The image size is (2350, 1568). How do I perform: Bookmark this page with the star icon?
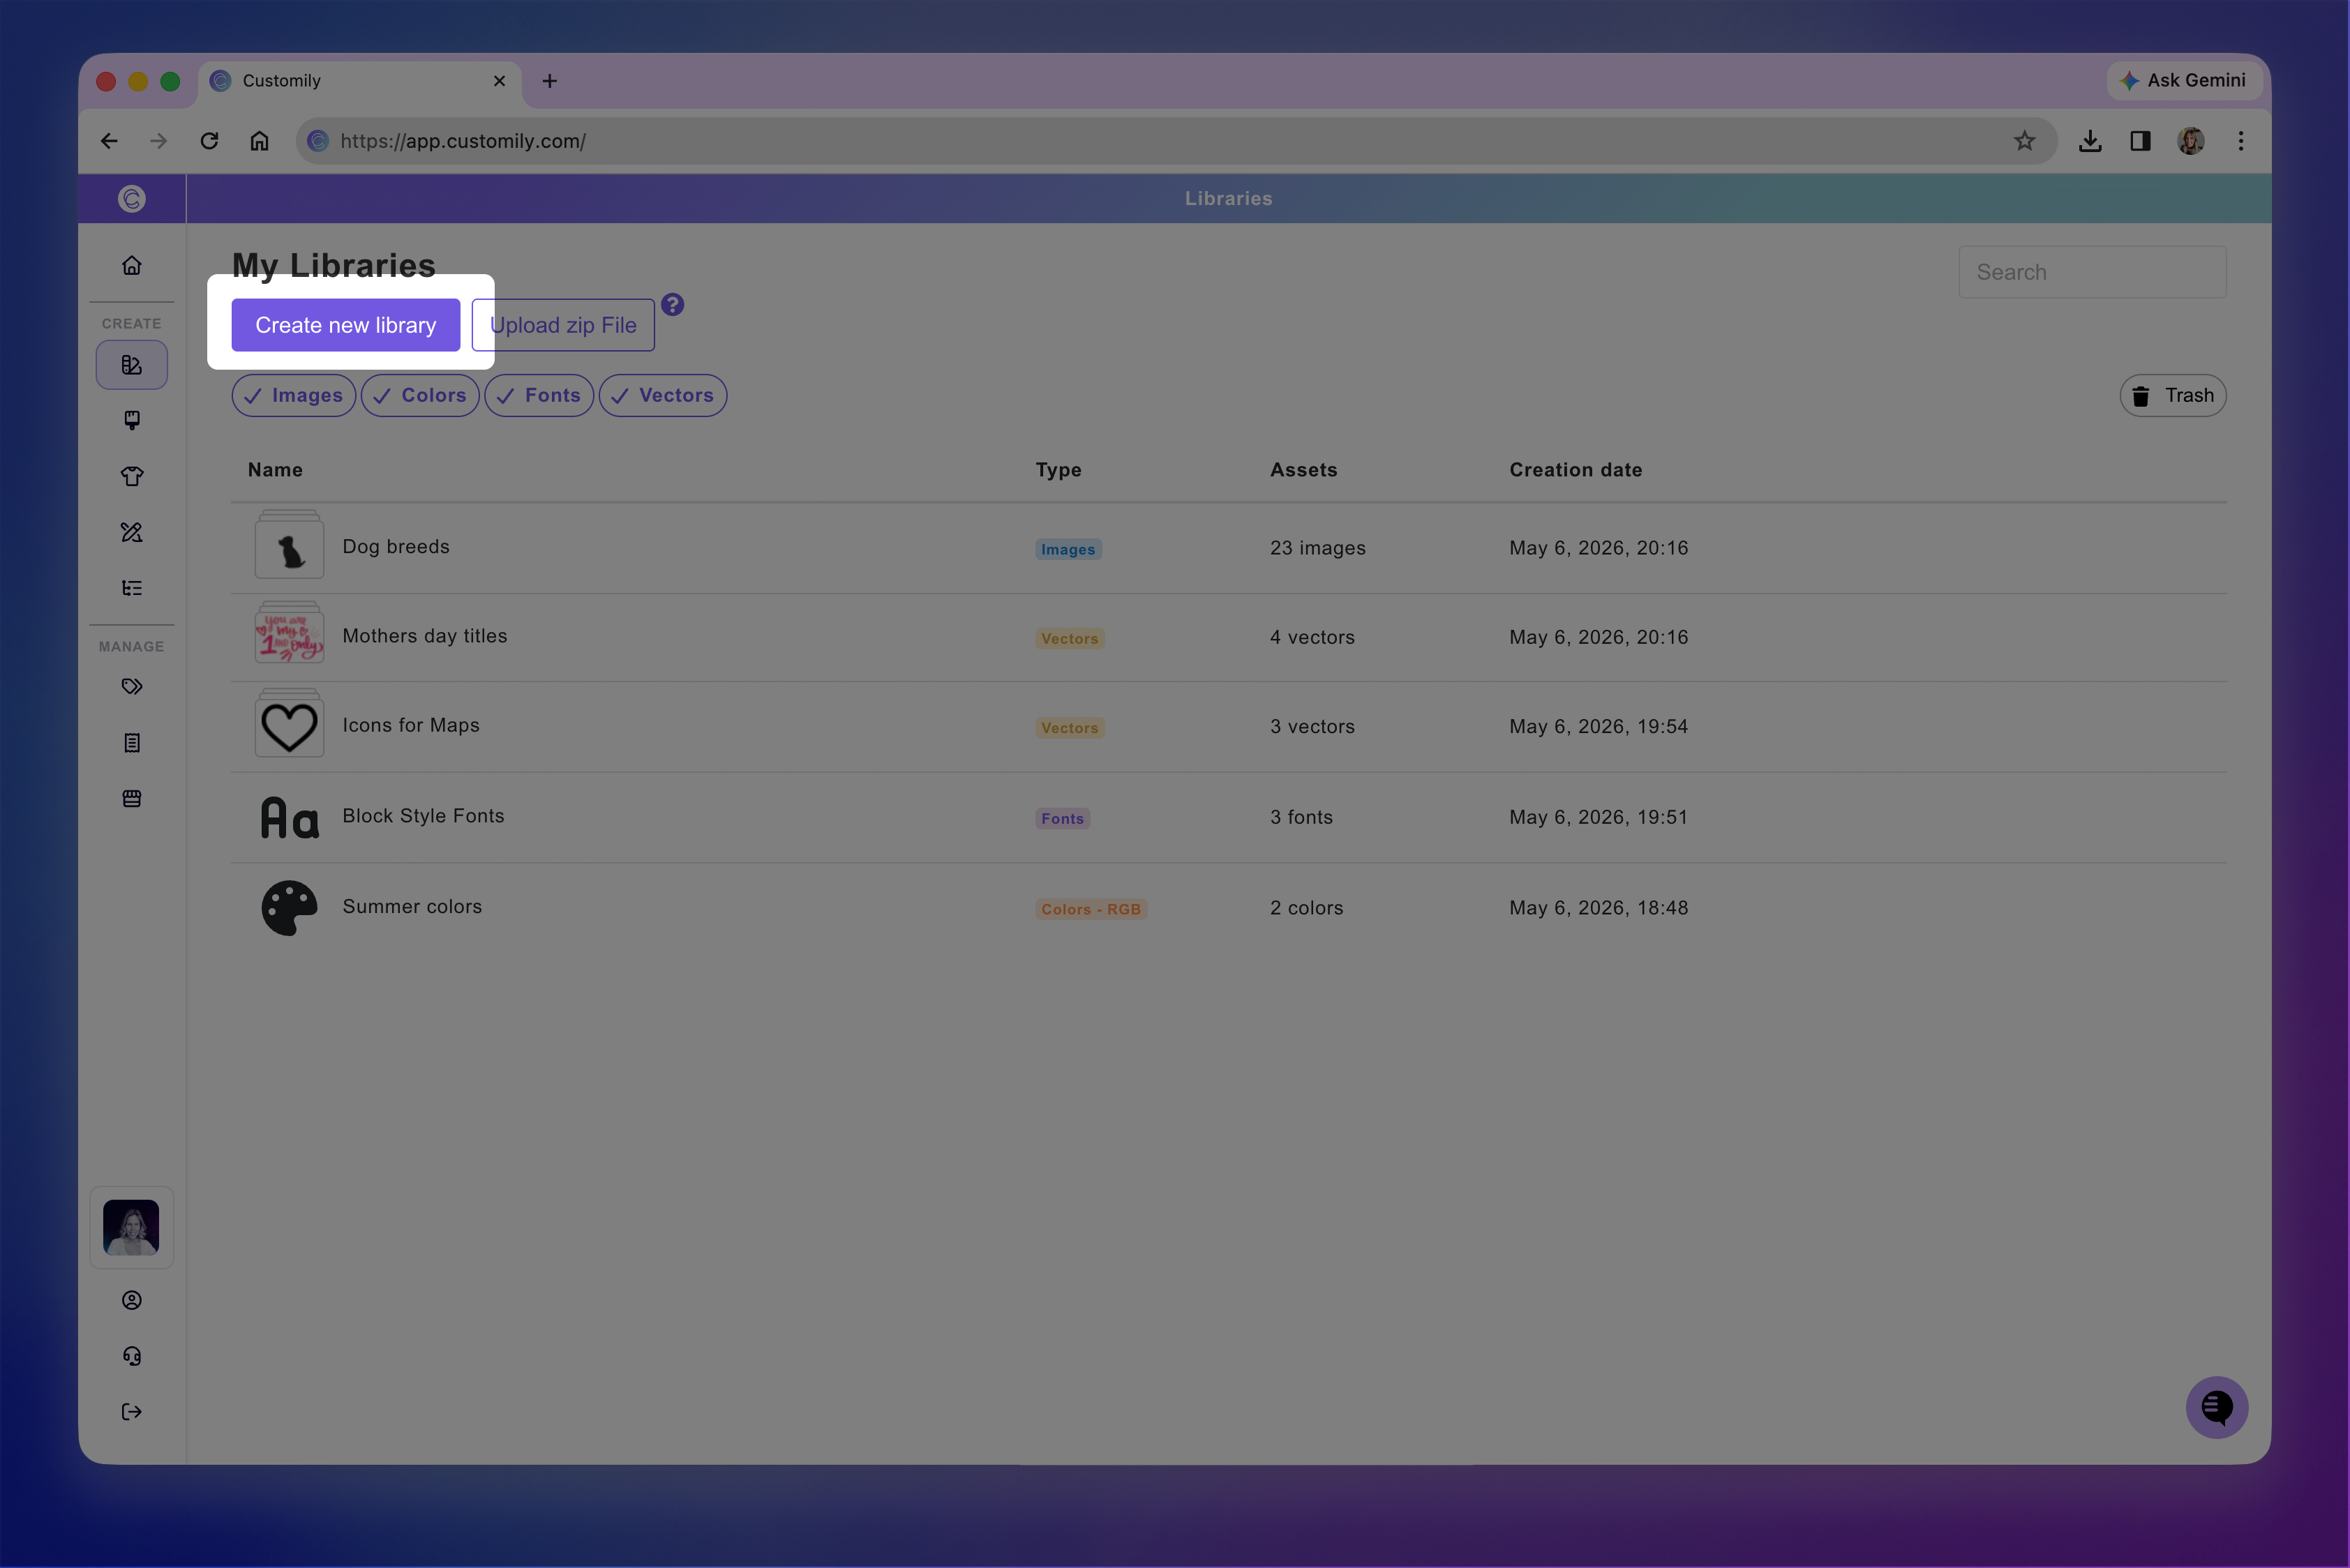pyautogui.click(x=2025, y=141)
